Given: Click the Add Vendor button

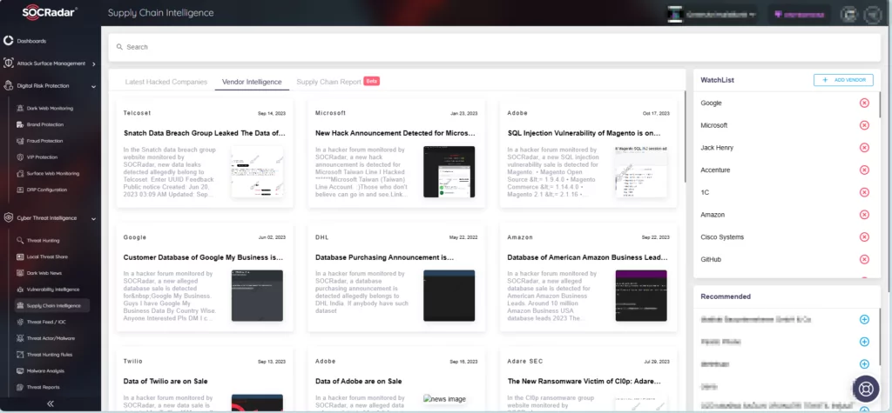Looking at the screenshot, I should pos(843,80).
